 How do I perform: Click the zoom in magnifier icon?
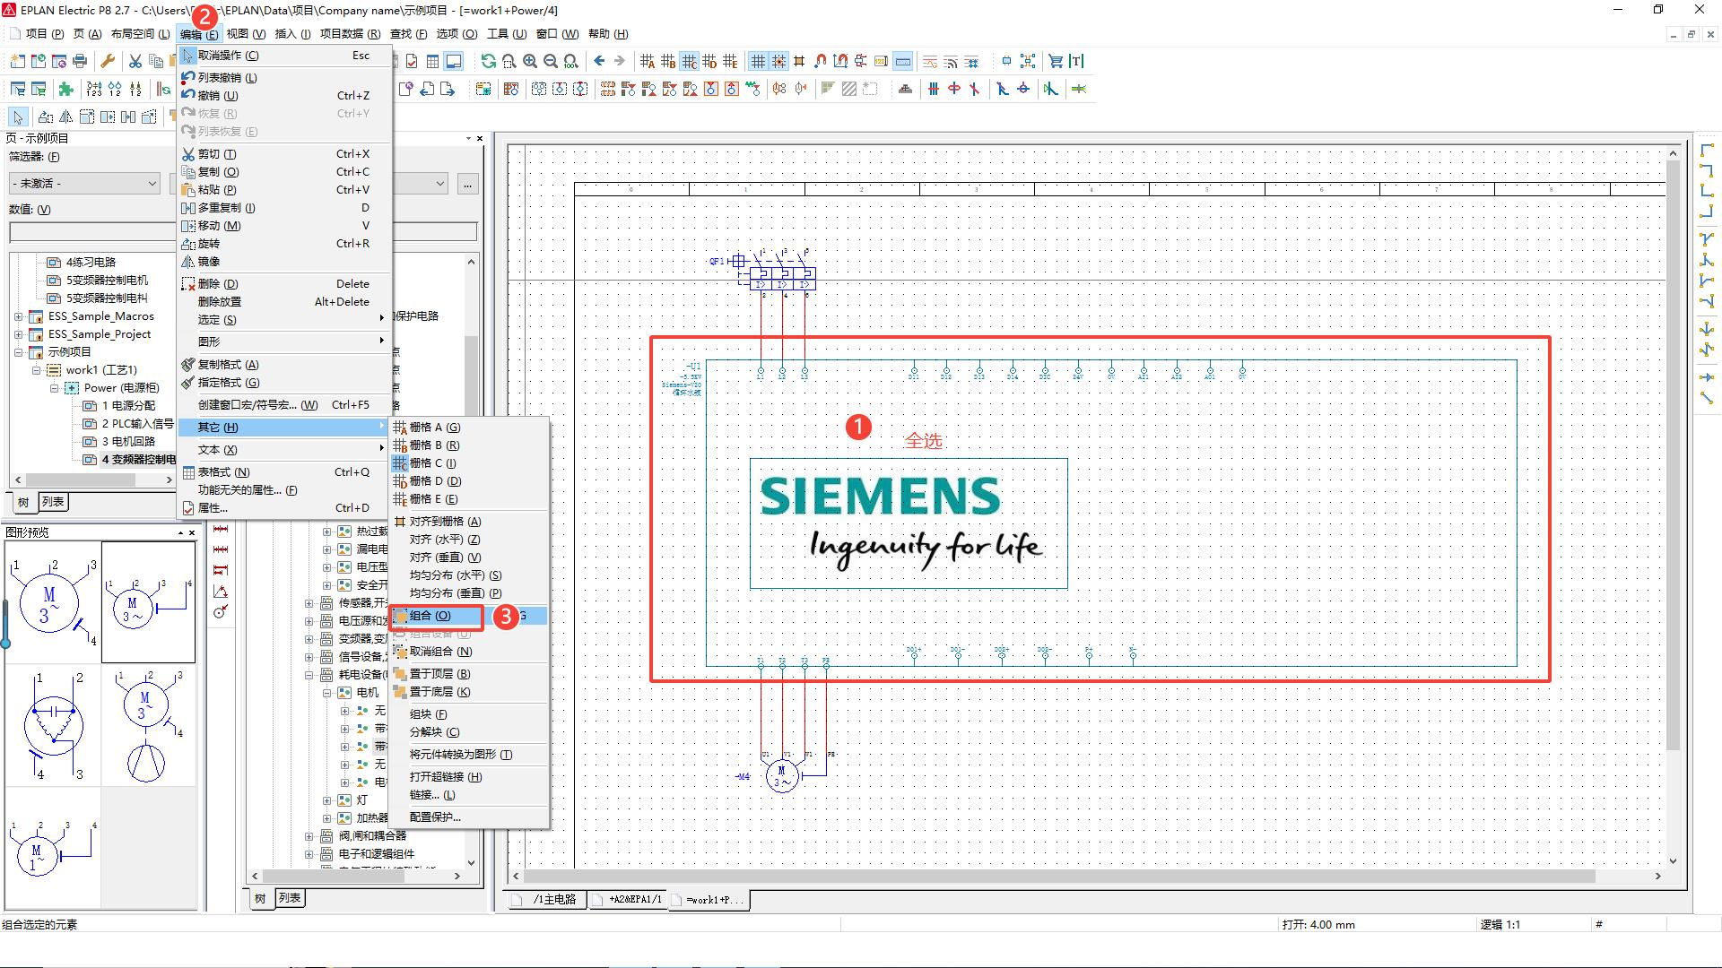(x=530, y=61)
